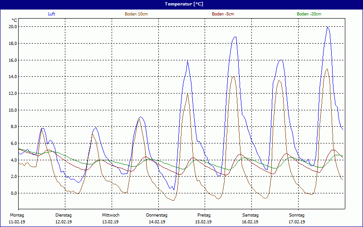Screen dimensions: 363x227
Task: Click the blue curve's highest peak near 20°C
Action: (327, 27)
